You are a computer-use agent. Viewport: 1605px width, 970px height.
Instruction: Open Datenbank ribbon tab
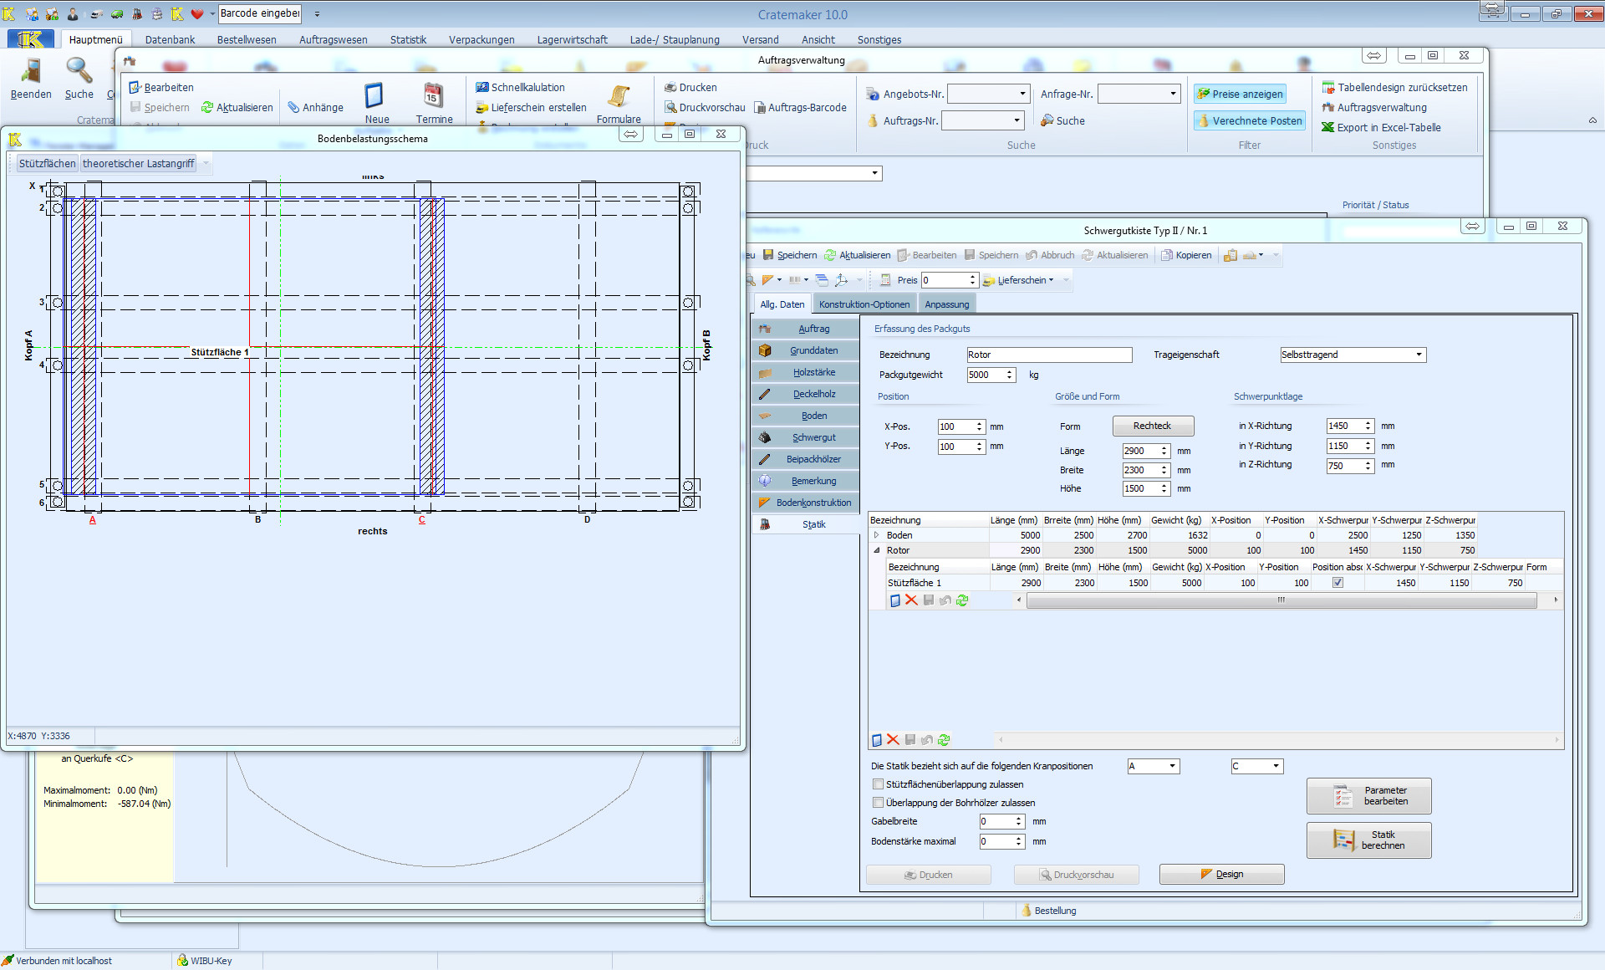click(x=170, y=39)
